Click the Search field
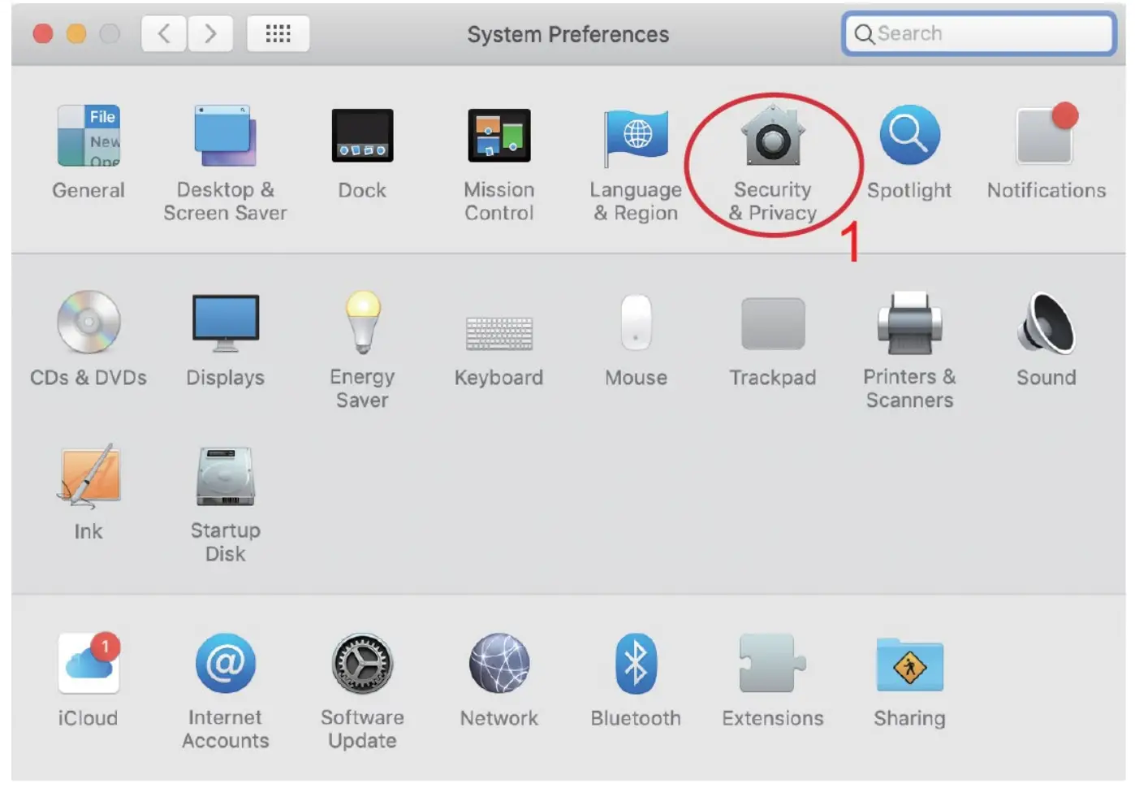 point(979,33)
